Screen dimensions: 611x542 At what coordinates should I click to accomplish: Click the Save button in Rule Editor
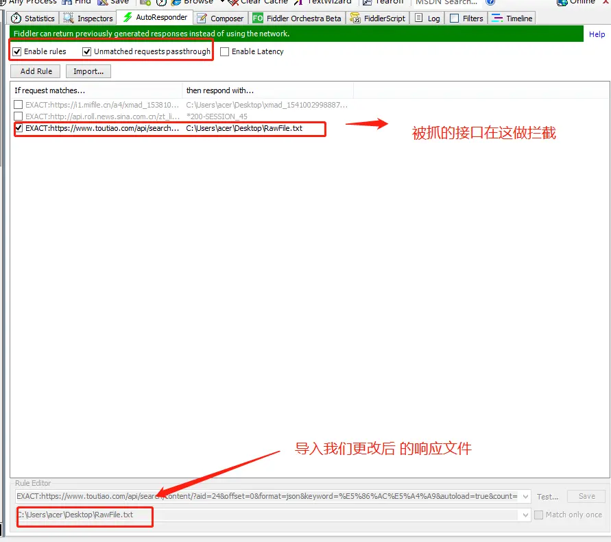tap(586, 496)
